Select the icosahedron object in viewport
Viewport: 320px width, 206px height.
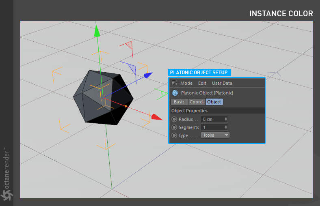[103, 98]
